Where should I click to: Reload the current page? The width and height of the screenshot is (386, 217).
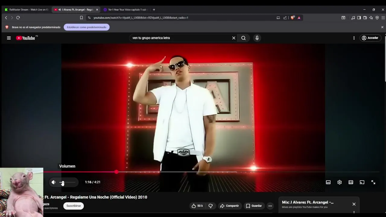18,18
